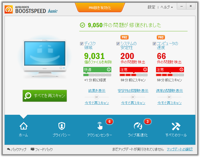Click disk space green level indicator
The image size is (200, 157).
97,75
